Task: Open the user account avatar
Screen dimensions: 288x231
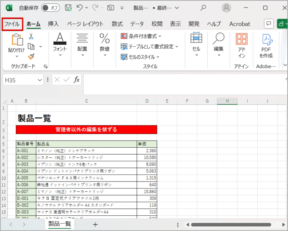Action: (226, 8)
